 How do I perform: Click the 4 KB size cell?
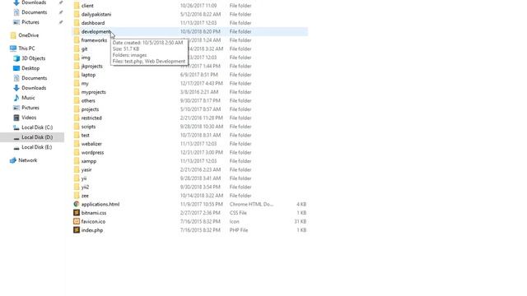pos(301,204)
